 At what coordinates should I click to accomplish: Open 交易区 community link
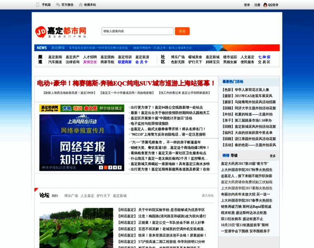264,62
